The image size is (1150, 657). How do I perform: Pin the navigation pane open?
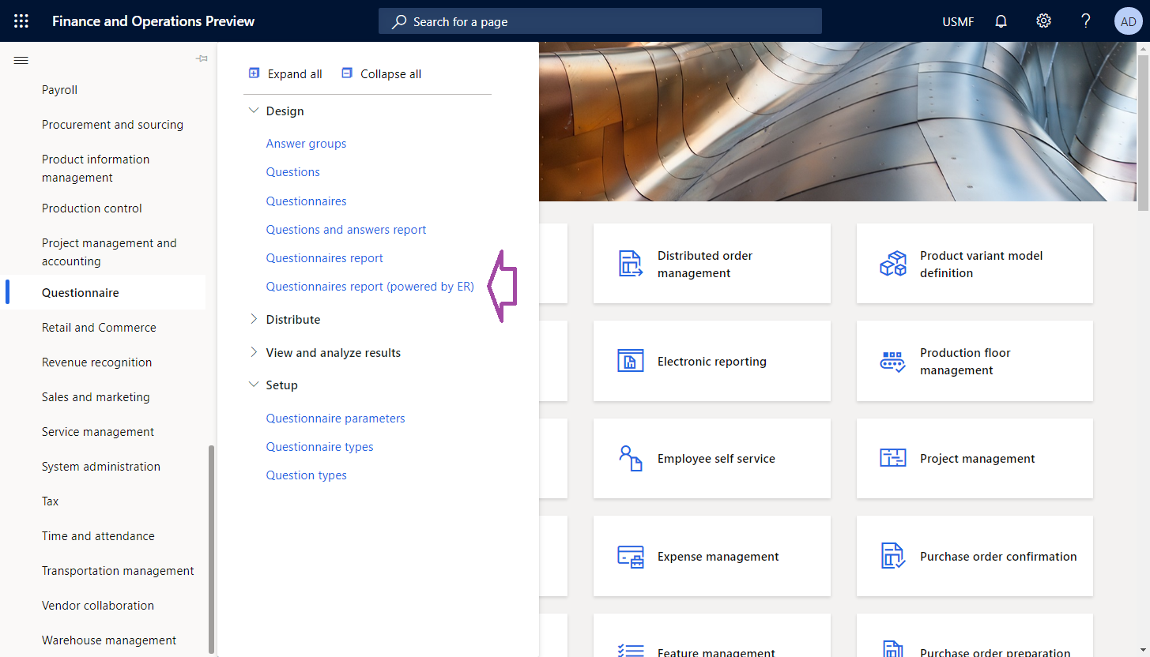tap(202, 58)
